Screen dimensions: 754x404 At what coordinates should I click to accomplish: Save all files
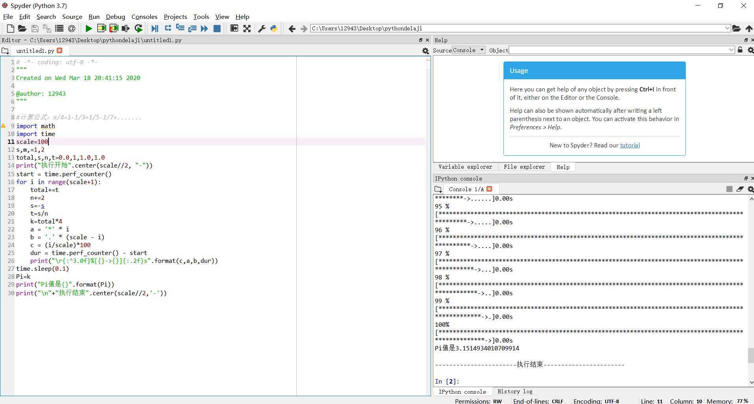tap(47, 28)
